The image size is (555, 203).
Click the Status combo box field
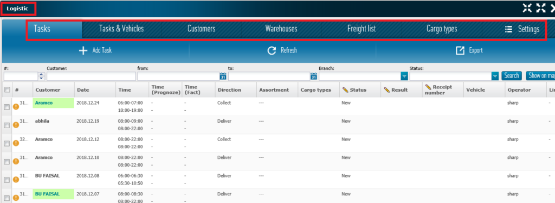pos(450,76)
